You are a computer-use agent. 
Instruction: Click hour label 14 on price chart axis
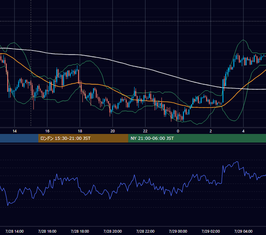pyautogui.click(x=14, y=131)
